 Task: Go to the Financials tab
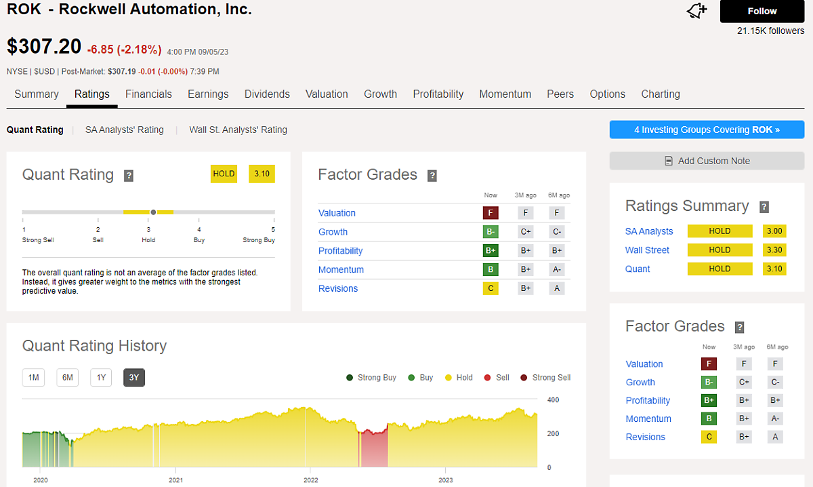[148, 94]
